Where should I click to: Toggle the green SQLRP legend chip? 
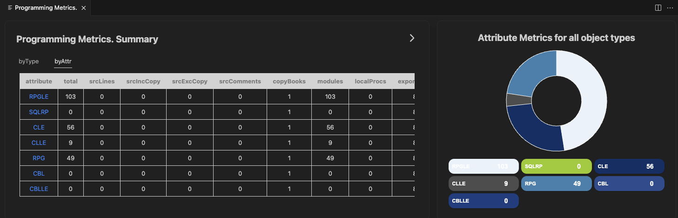tap(556, 166)
